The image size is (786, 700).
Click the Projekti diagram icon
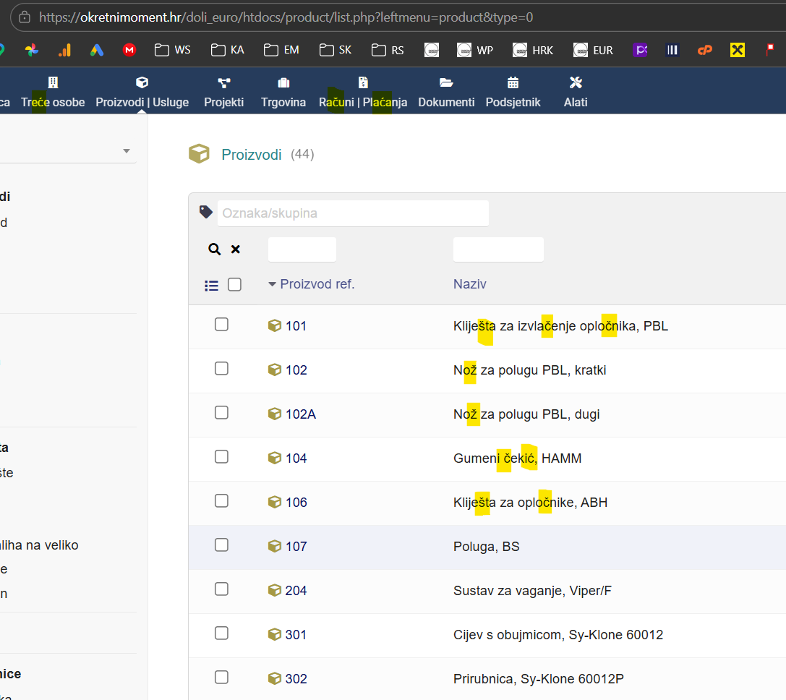click(223, 82)
